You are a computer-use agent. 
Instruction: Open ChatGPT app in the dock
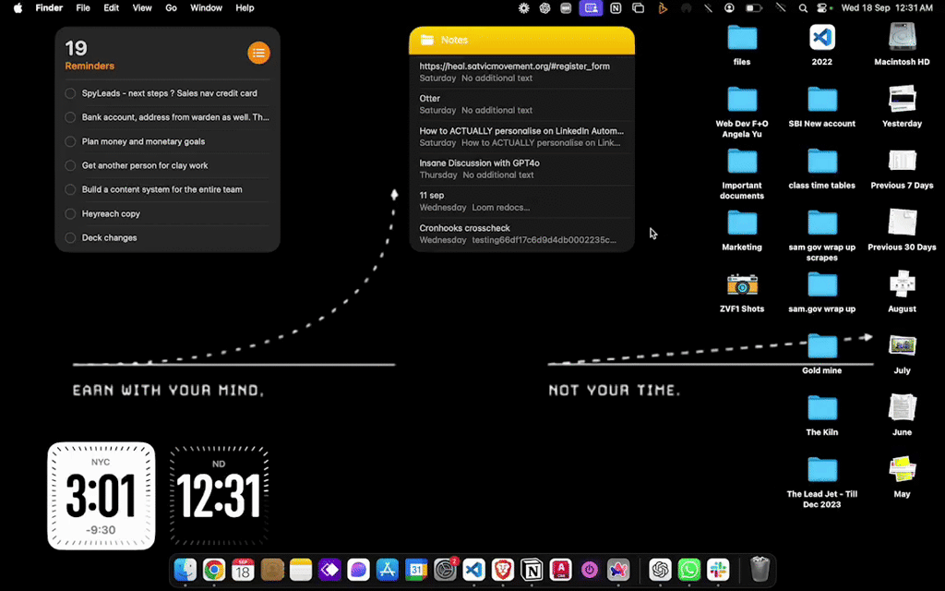click(x=660, y=570)
